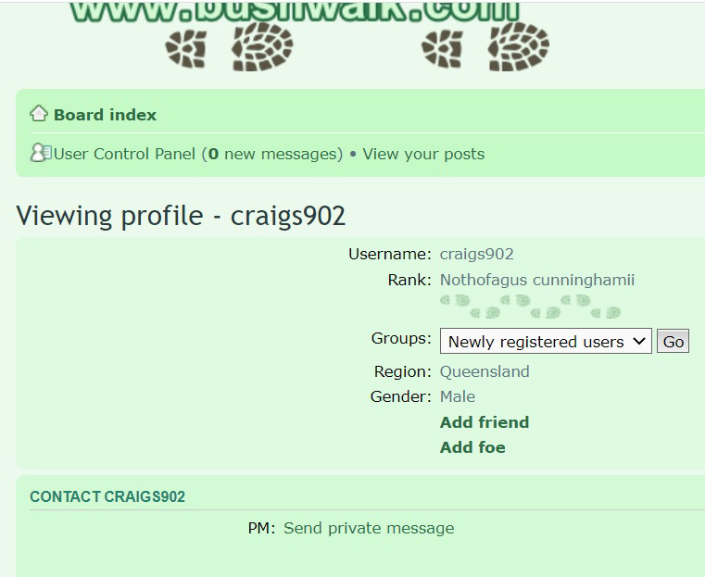Open the 'View your posts' link
The image size is (705, 577).
(423, 154)
